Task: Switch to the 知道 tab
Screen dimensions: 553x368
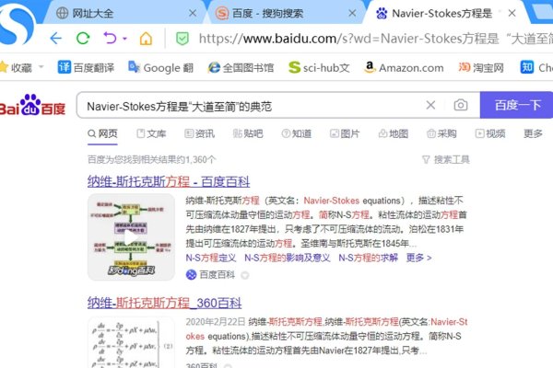Action: tap(297, 133)
